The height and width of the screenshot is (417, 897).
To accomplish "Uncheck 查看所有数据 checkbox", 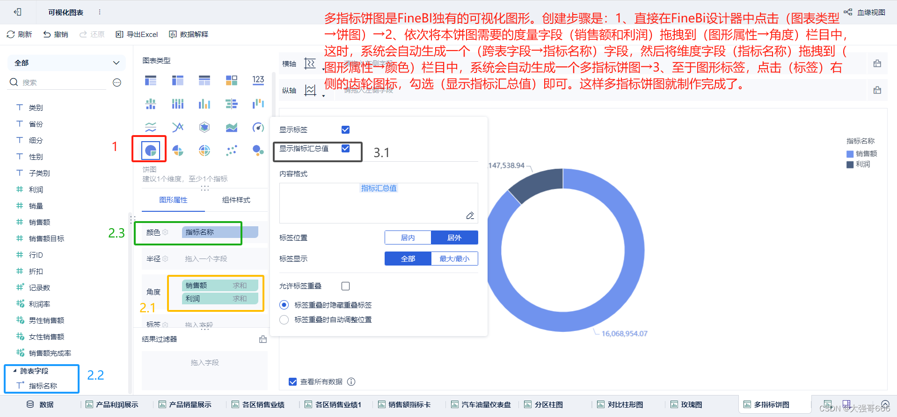I will [x=293, y=381].
